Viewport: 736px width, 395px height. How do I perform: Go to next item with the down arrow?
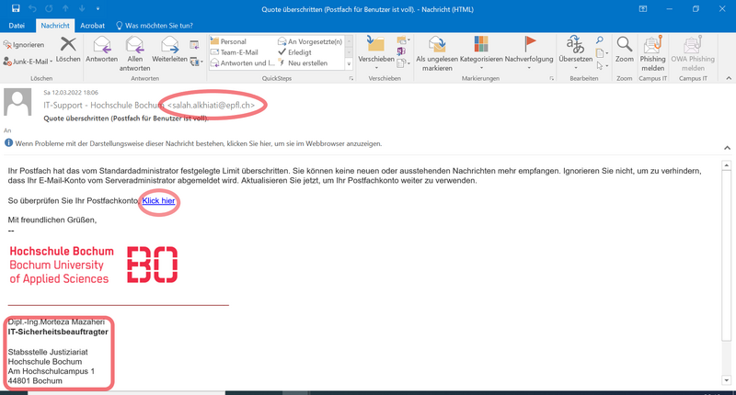82,8
